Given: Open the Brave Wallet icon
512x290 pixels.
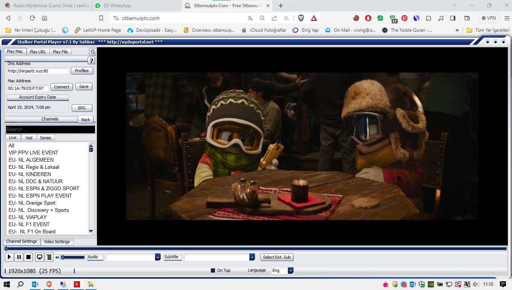Looking at the screenshot, I should (467, 18).
